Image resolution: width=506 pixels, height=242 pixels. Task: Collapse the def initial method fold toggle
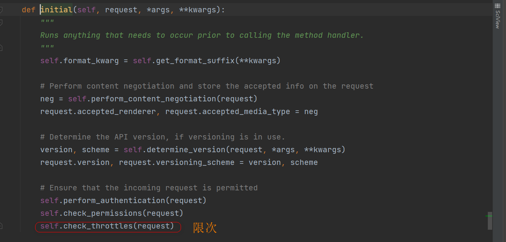pos(1,10)
